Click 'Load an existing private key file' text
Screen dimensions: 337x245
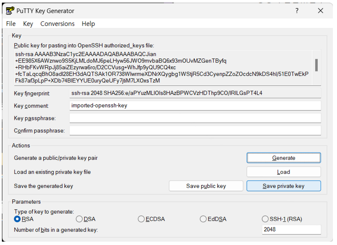(x=52, y=172)
